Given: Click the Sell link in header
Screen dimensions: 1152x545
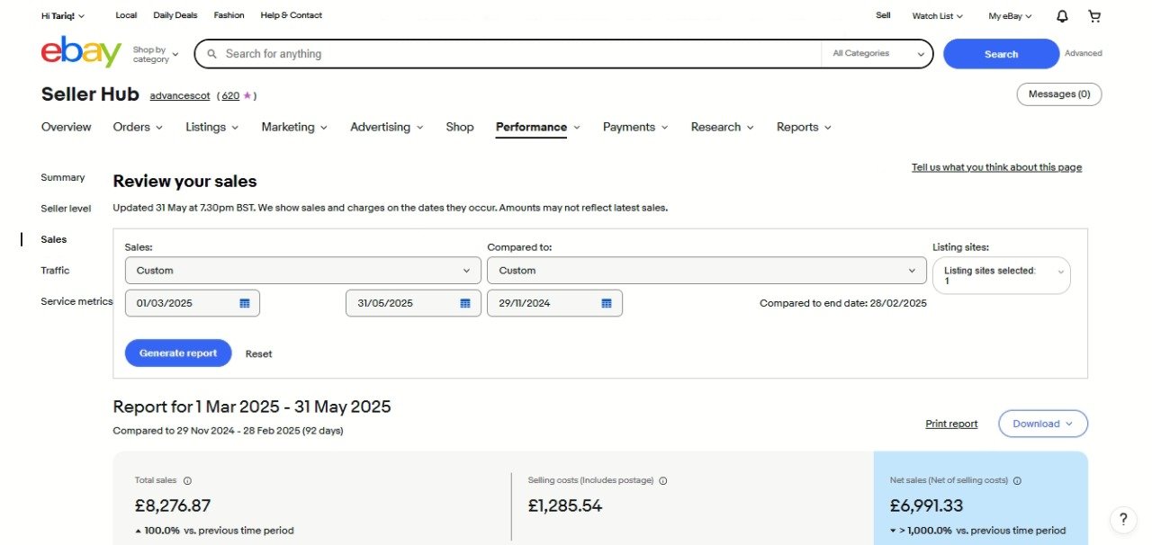Looking at the screenshot, I should pos(883,16).
